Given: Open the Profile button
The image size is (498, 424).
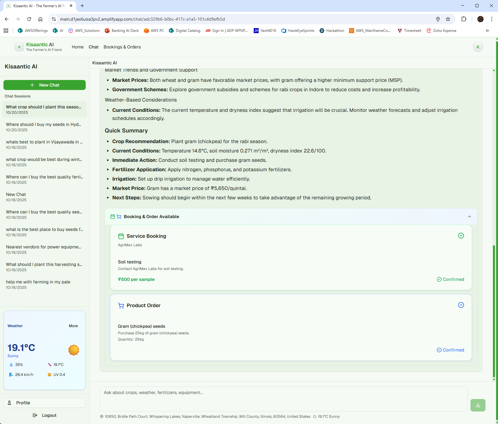Looking at the screenshot, I should pyautogui.click(x=44, y=403).
